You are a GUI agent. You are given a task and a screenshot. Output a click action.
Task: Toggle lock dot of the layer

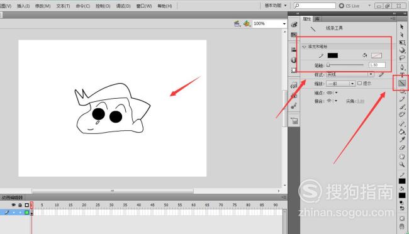click(x=20, y=213)
